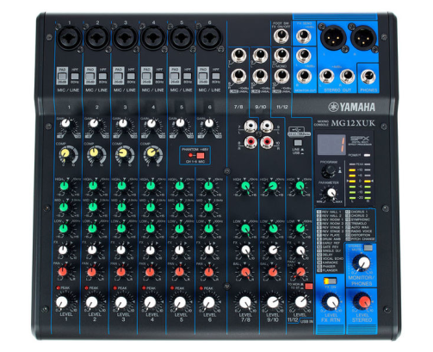Click the stereo L/R level meter
Image resolution: width=433 pixels, height=352 pixels.
(x=359, y=182)
